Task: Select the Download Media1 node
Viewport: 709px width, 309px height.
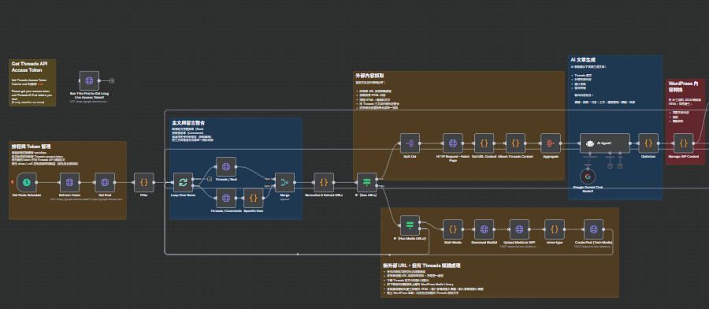Action: (x=484, y=229)
